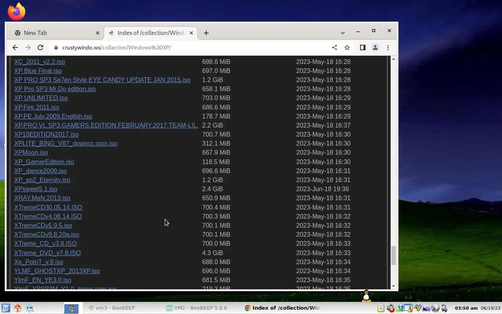The image size is (502, 314).
Task: Bookmark this page with the star icon
Action: coord(347,47)
